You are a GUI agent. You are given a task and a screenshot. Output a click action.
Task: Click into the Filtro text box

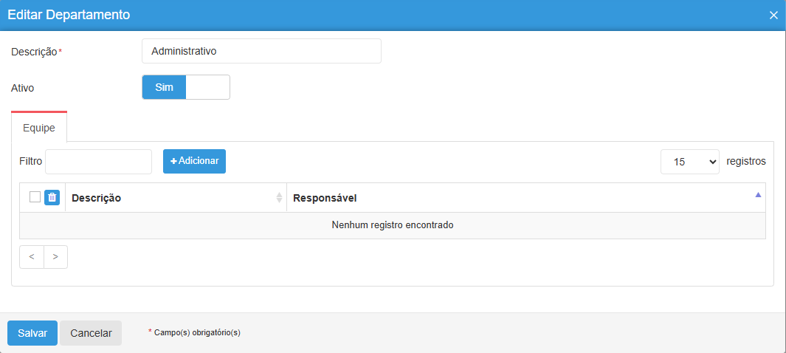(98, 161)
